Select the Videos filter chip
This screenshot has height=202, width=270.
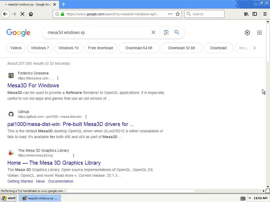16,48
